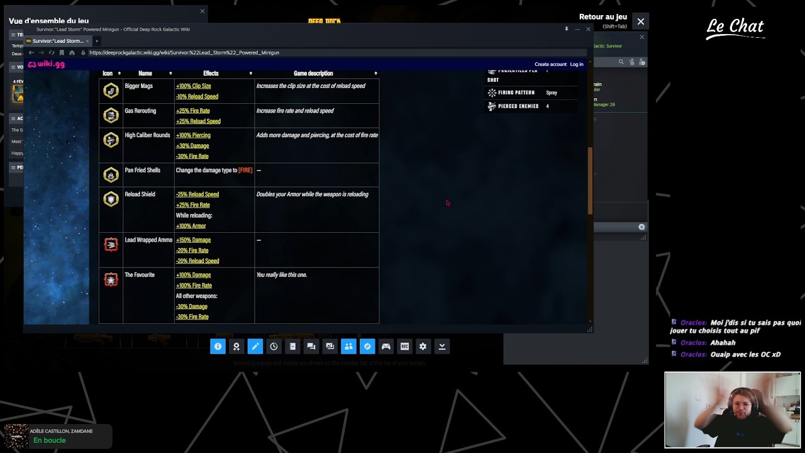805x453 pixels.
Task: Click the round plus icon in friends window
Action: [x=641, y=227]
